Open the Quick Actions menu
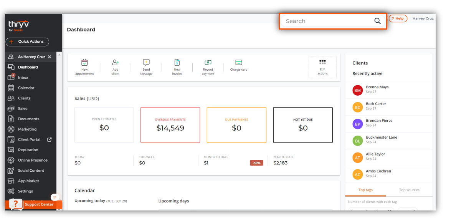This screenshot has width=451, height=222. click(27, 42)
